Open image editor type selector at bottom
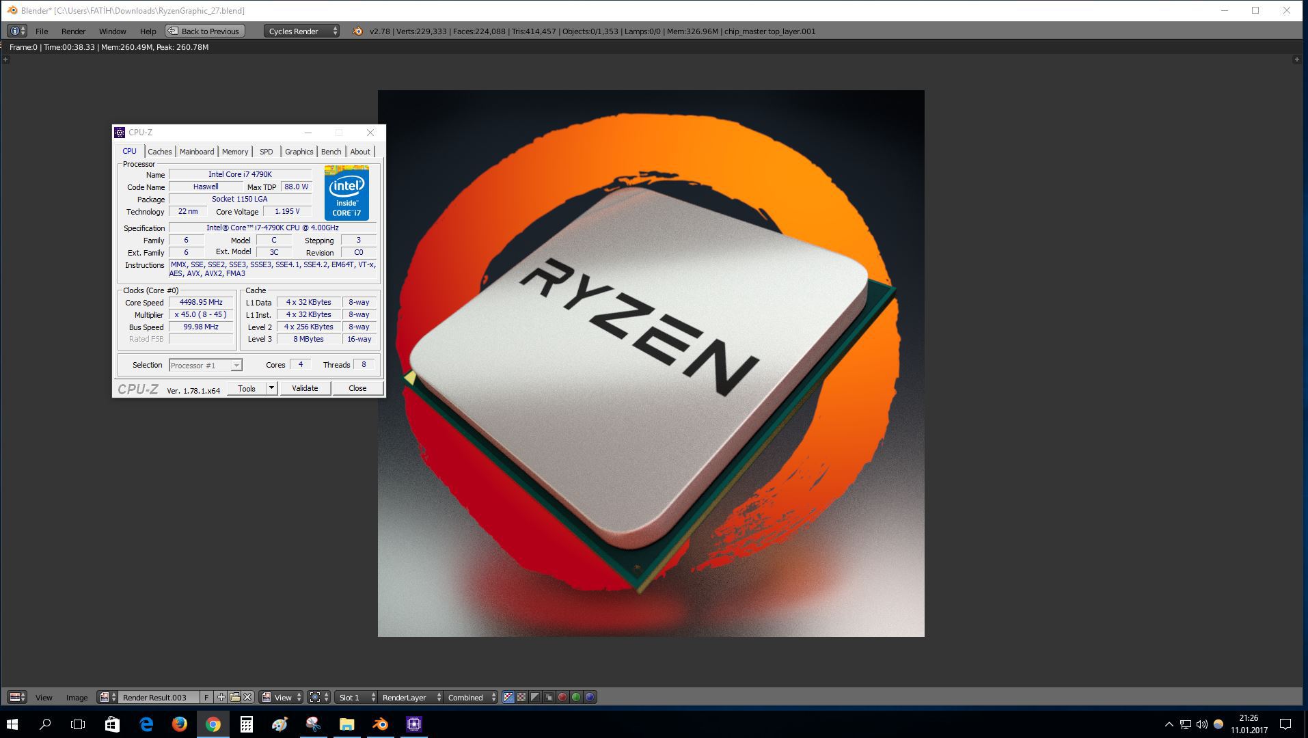This screenshot has width=1308, height=738. pyautogui.click(x=17, y=697)
